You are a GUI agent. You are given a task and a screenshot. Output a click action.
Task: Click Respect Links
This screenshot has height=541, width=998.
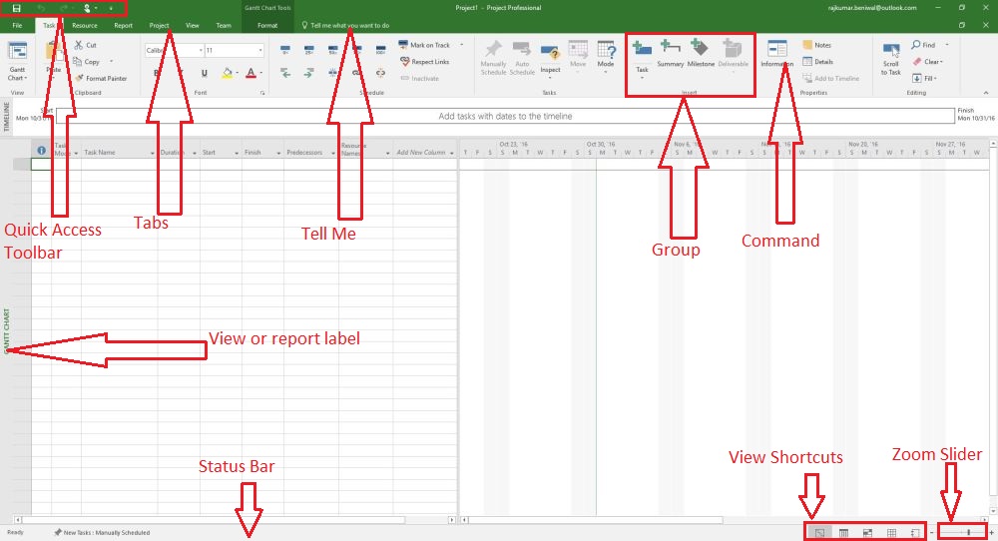point(424,62)
